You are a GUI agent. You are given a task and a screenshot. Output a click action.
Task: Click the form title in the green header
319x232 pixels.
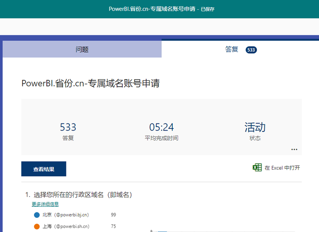(152, 9)
